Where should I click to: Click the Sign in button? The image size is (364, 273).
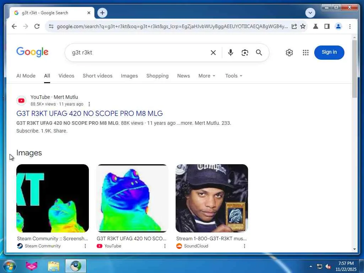[329, 53]
